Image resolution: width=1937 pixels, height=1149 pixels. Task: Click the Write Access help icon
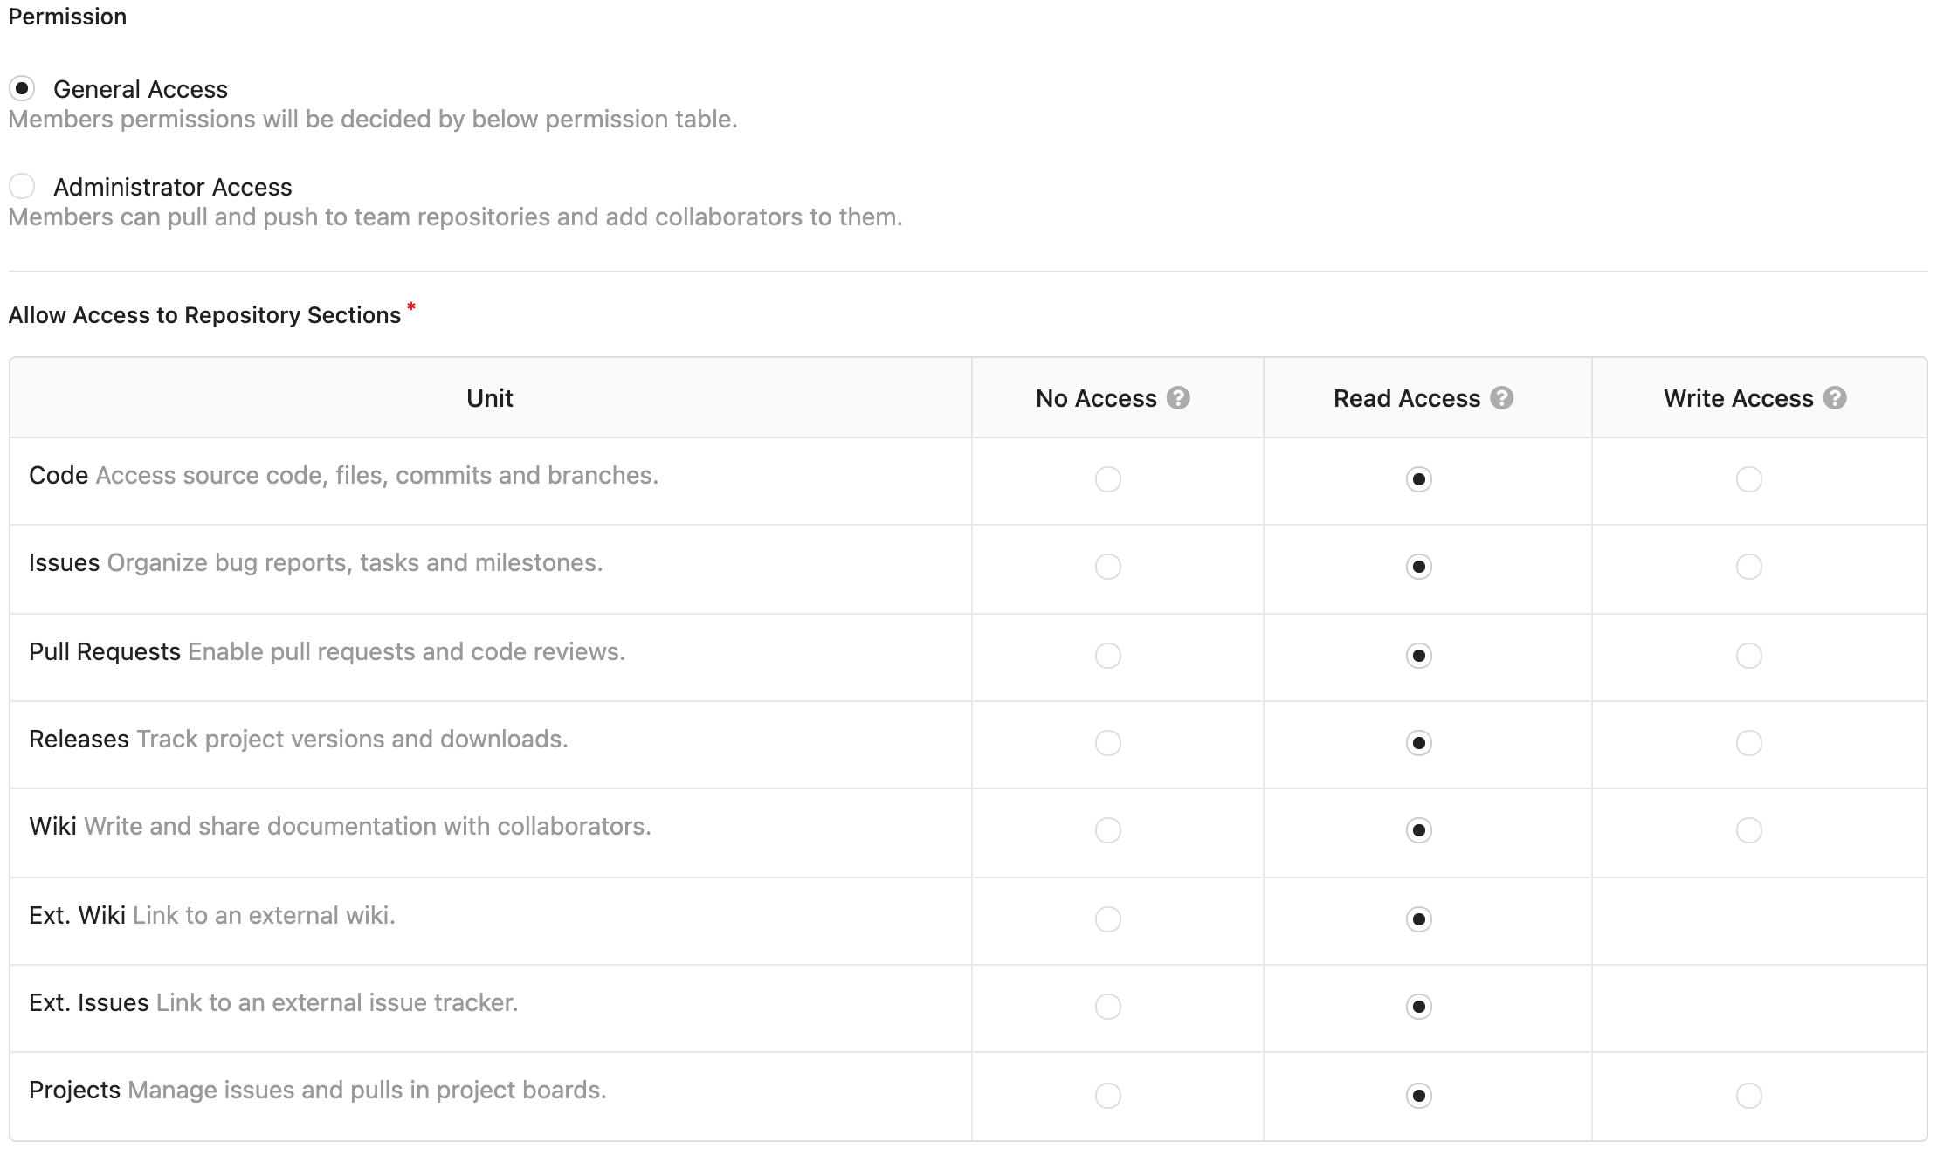point(1835,398)
